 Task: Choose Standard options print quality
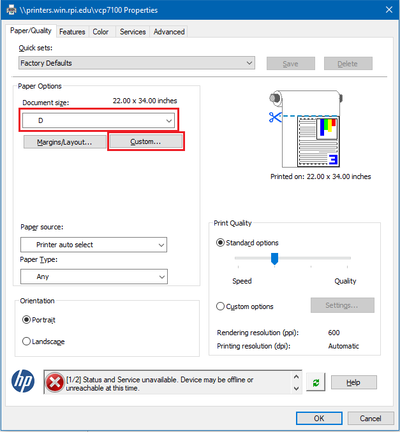(221, 243)
